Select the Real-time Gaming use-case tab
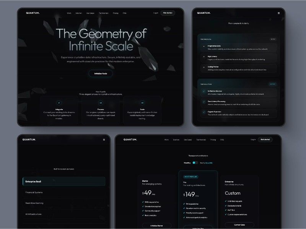 pos(64,203)
